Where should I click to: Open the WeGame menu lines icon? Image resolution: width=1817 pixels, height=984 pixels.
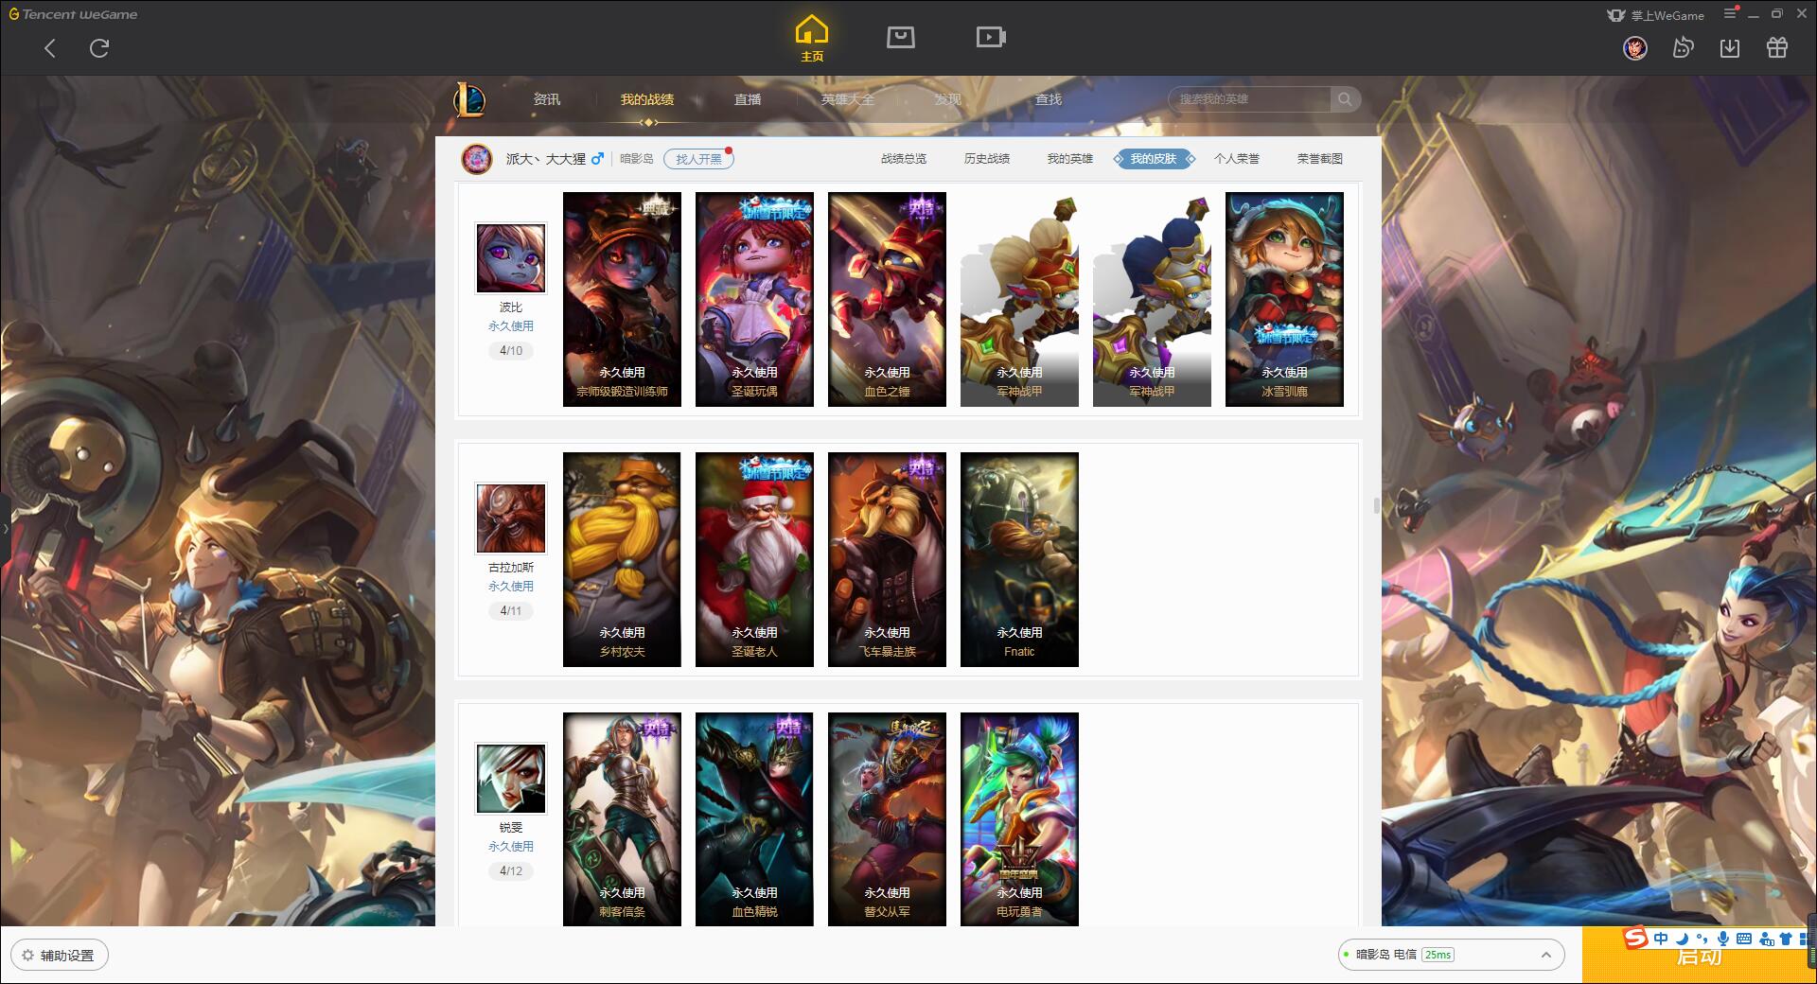pos(1730,13)
